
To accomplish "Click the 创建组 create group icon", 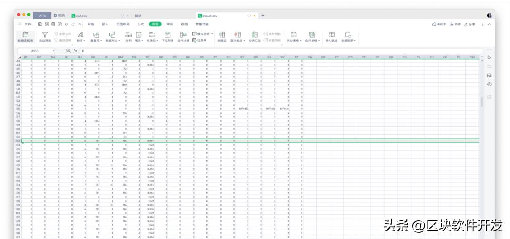I will point(222,37).
